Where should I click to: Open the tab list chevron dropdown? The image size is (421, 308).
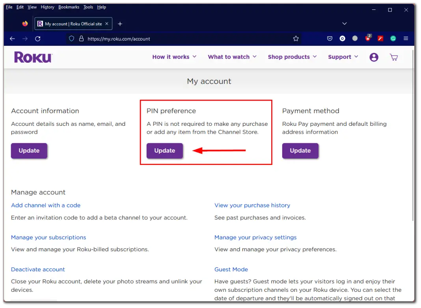pyautogui.click(x=344, y=23)
